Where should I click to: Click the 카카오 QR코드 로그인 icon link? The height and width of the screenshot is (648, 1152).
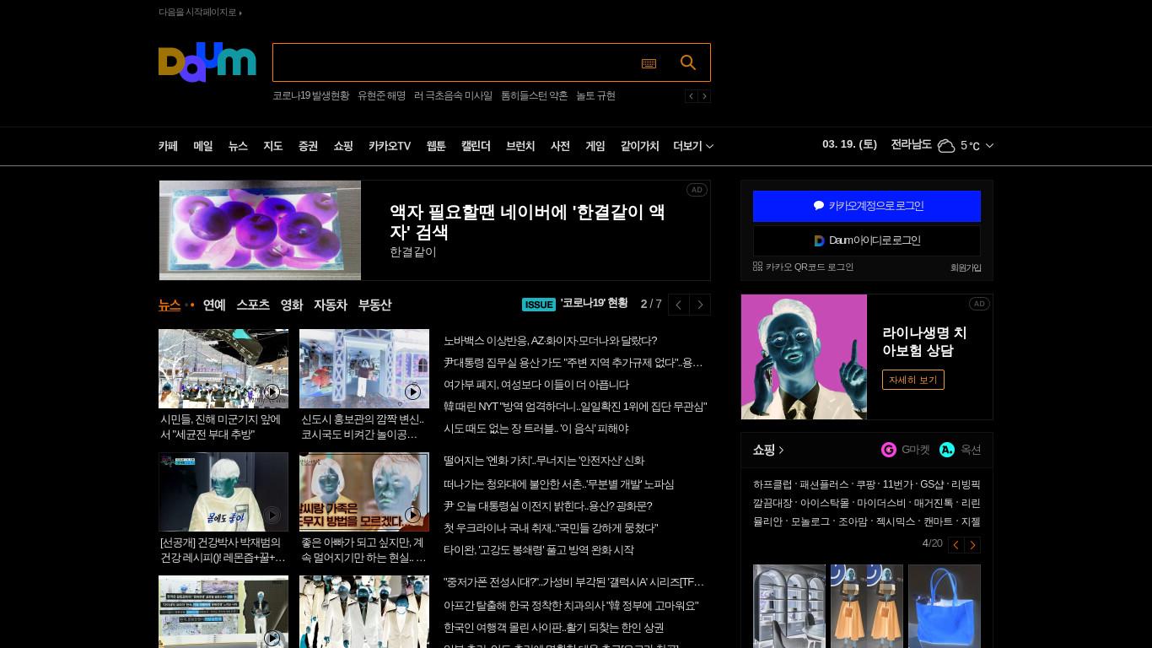[x=803, y=267]
